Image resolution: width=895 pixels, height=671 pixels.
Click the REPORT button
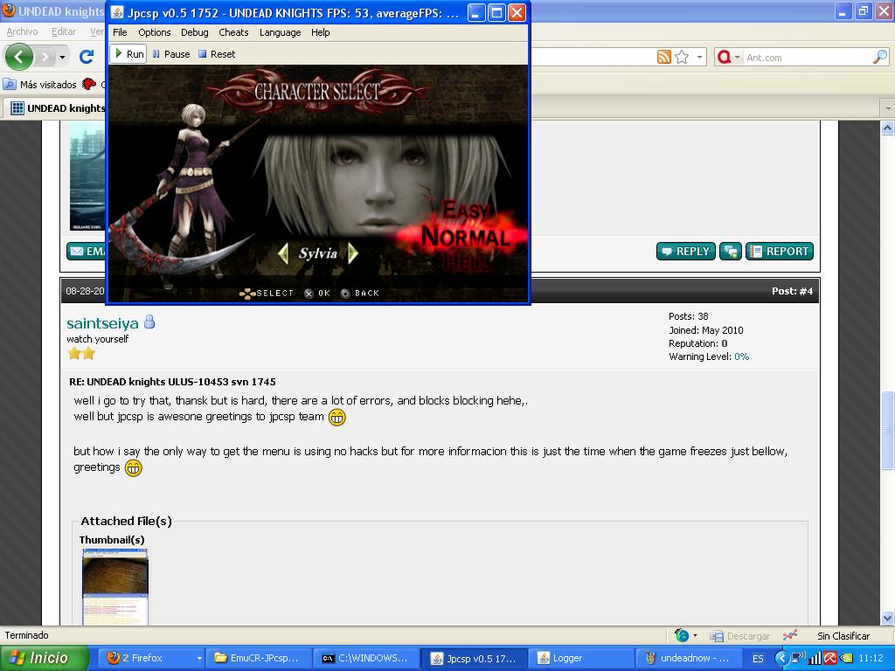point(779,252)
